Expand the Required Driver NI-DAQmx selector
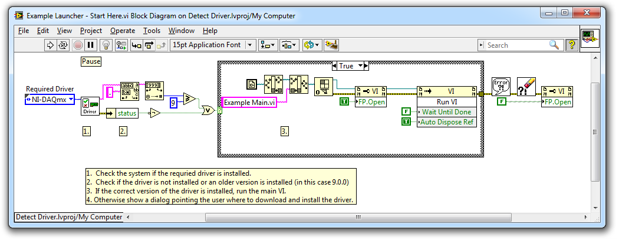 [x=72, y=100]
